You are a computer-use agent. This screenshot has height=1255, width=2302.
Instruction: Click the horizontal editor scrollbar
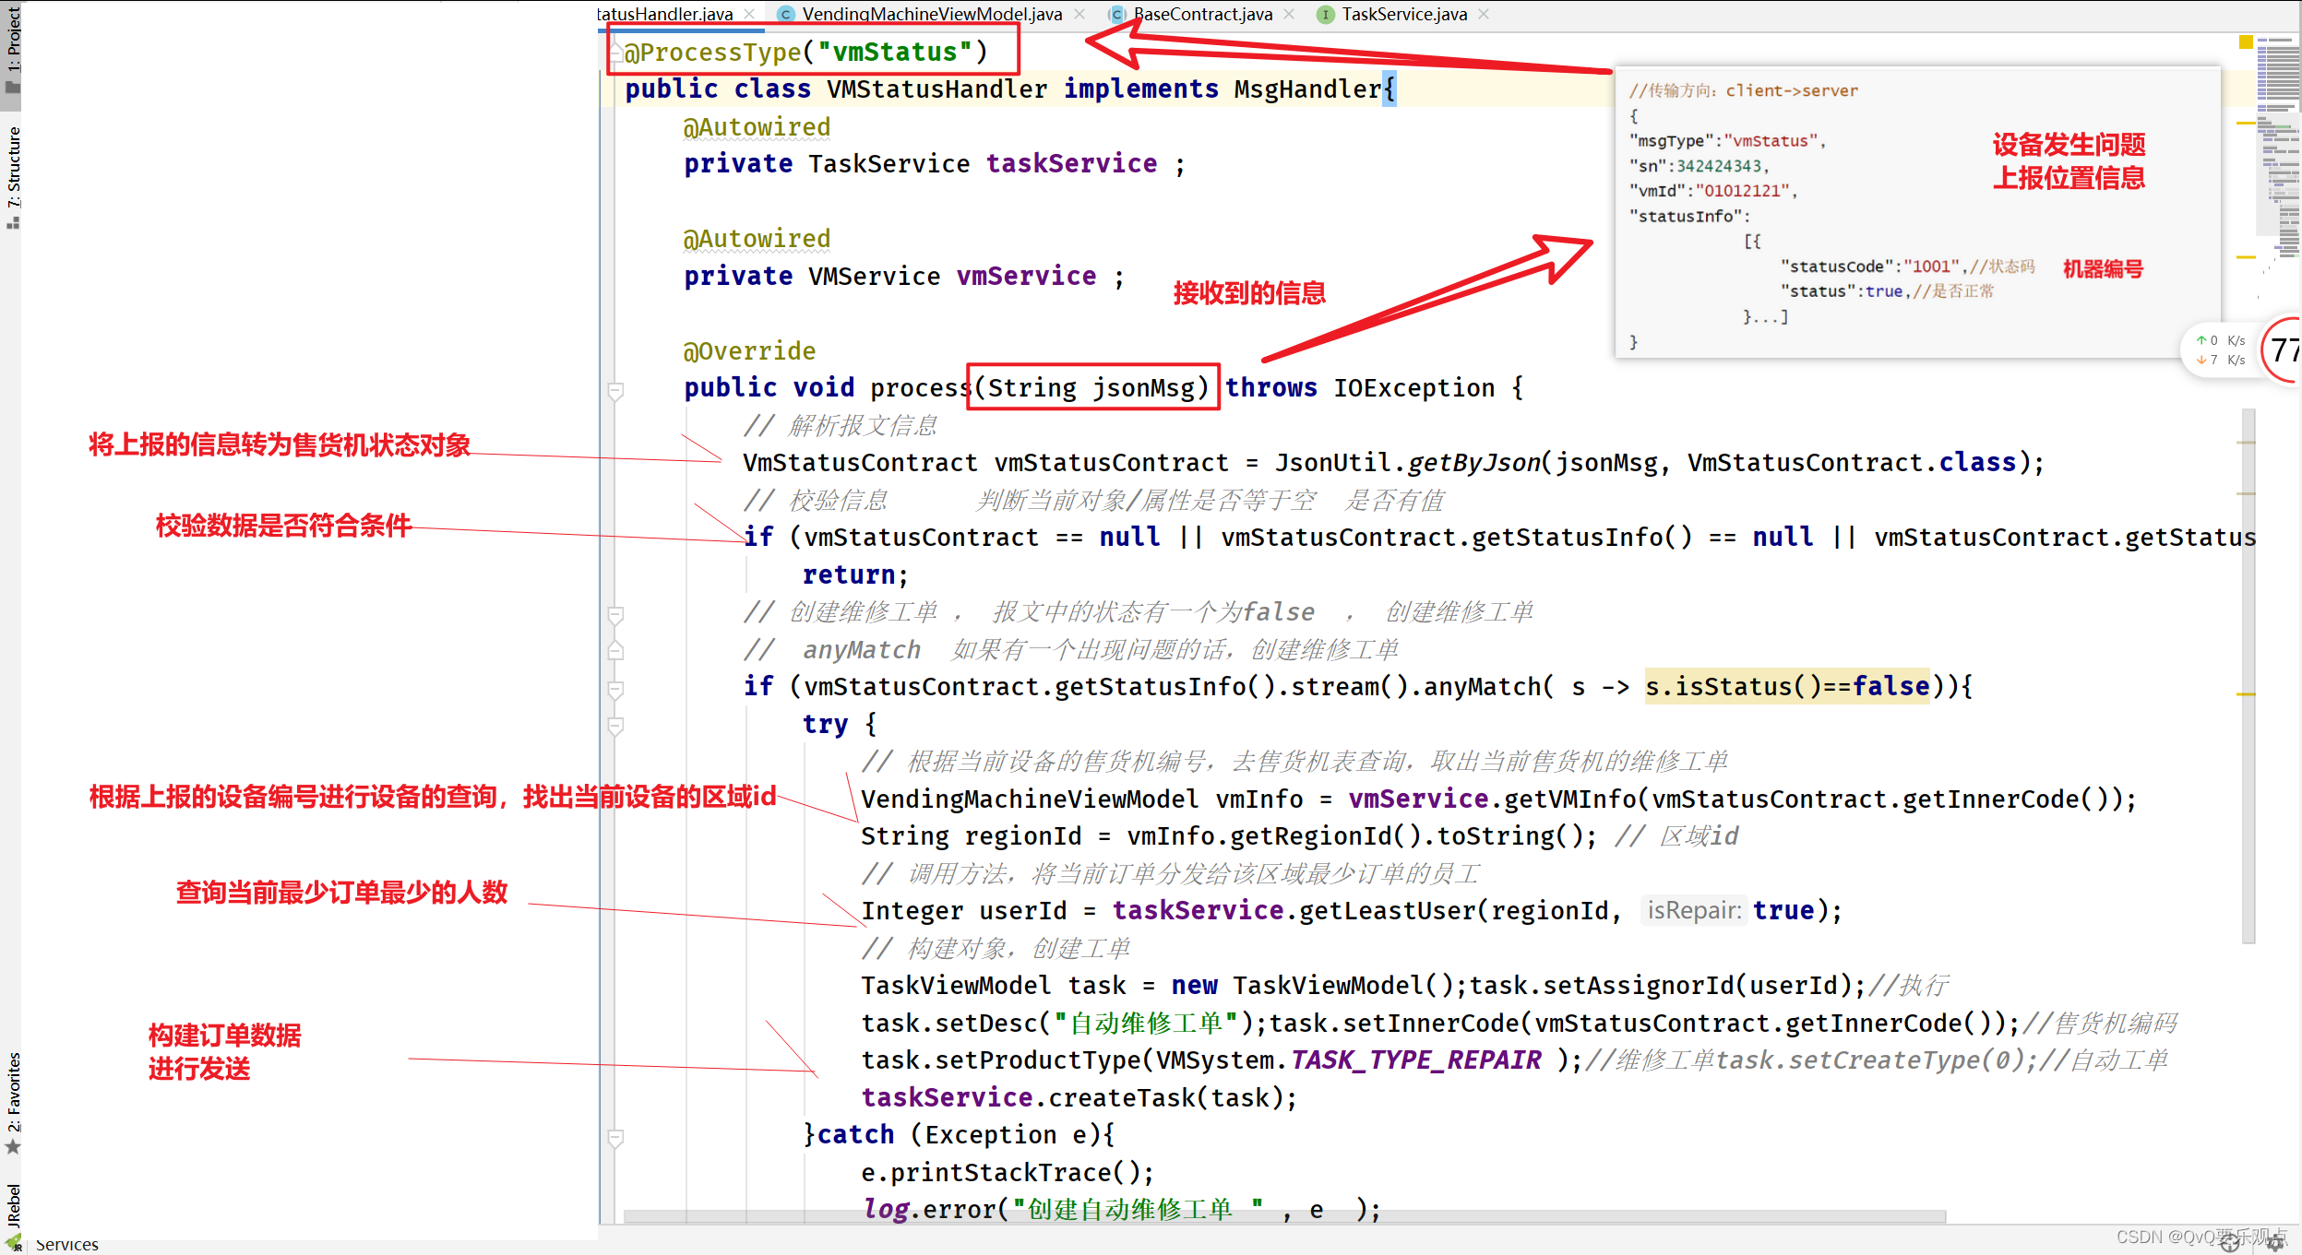point(1285,1216)
